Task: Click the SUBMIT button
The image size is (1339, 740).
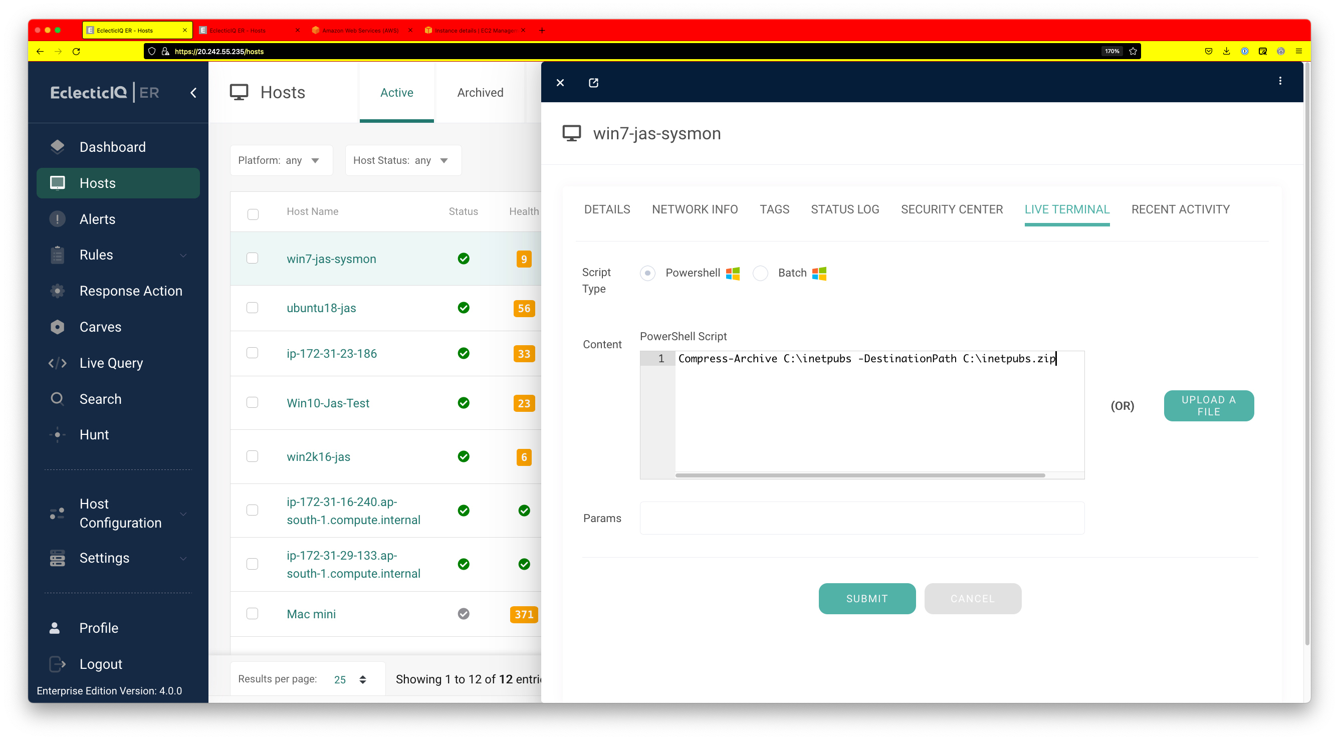Action: pos(866,598)
